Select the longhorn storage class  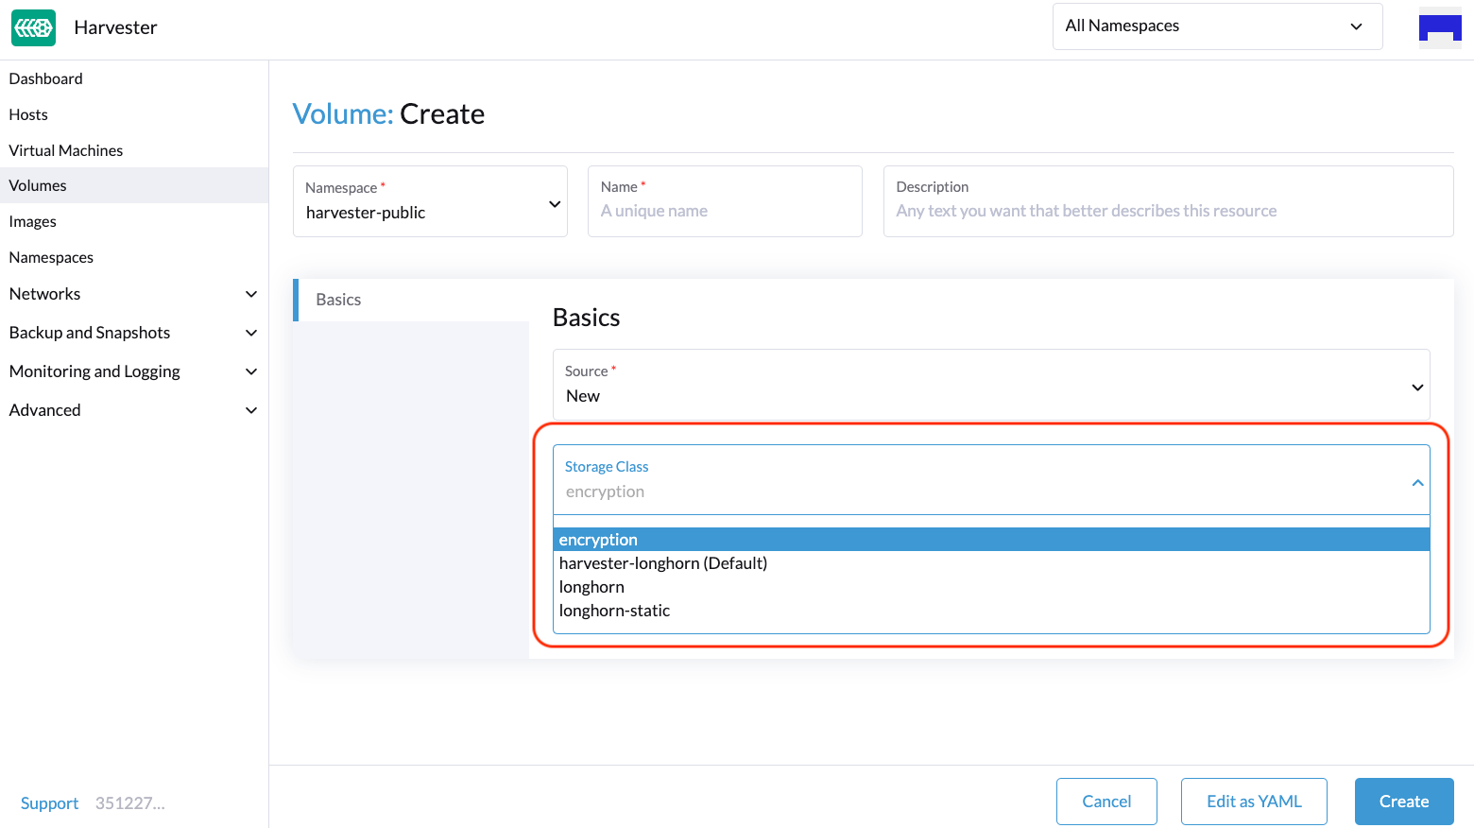pos(591,587)
